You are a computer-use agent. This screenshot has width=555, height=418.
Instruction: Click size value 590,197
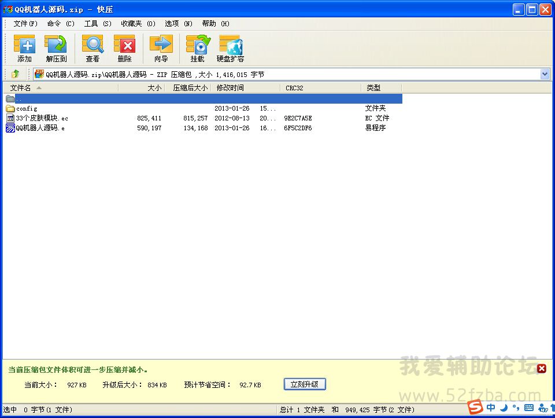coord(149,128)
